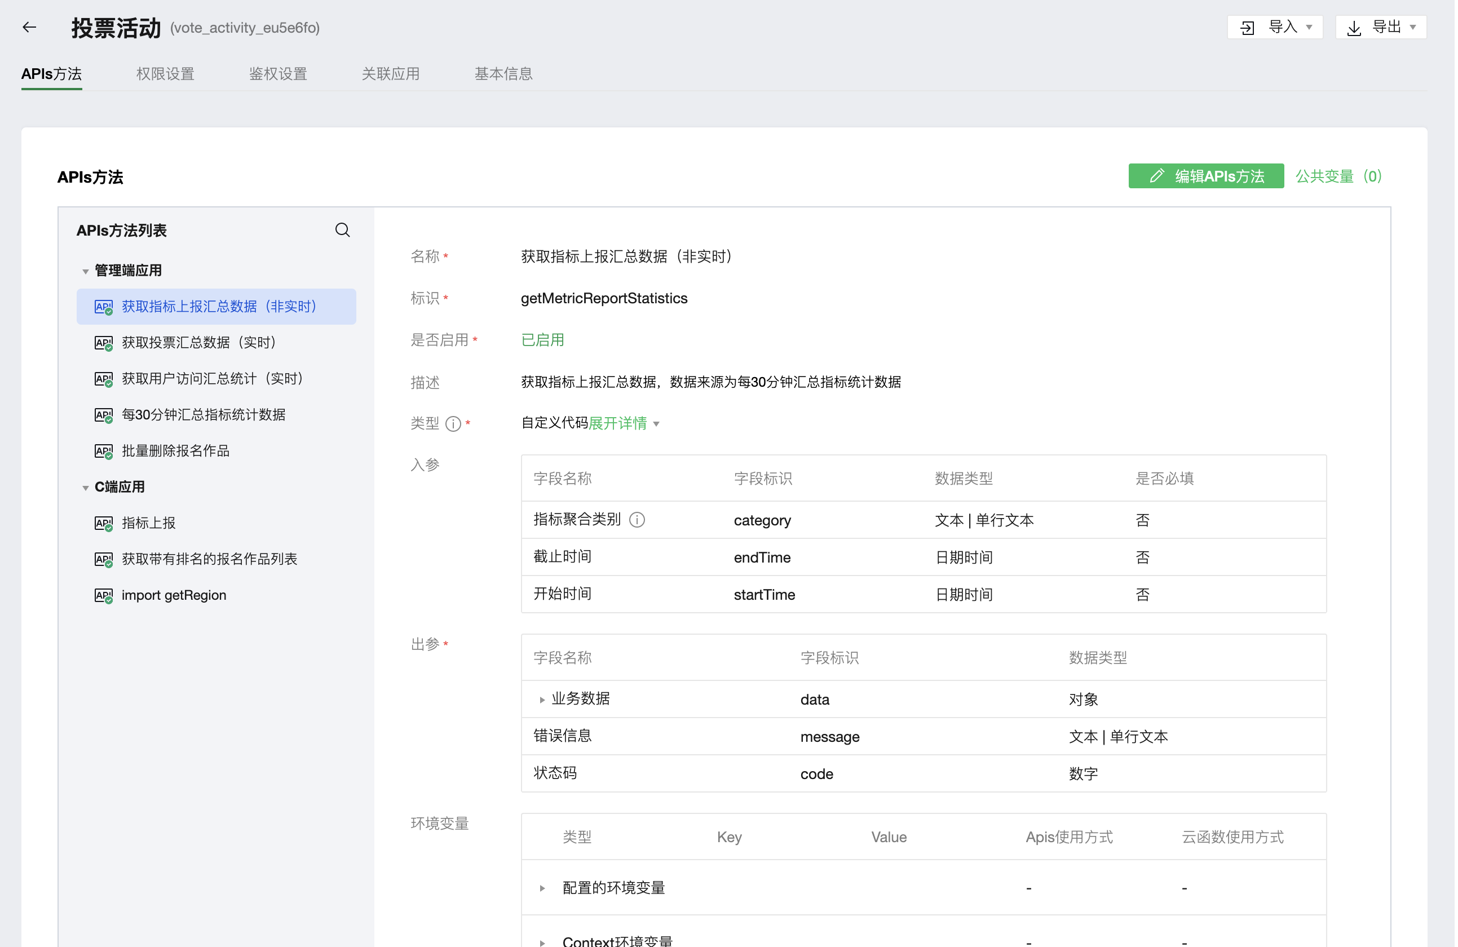
Task: Switch to the 权限设置 tab
Action: coord(165,73)
